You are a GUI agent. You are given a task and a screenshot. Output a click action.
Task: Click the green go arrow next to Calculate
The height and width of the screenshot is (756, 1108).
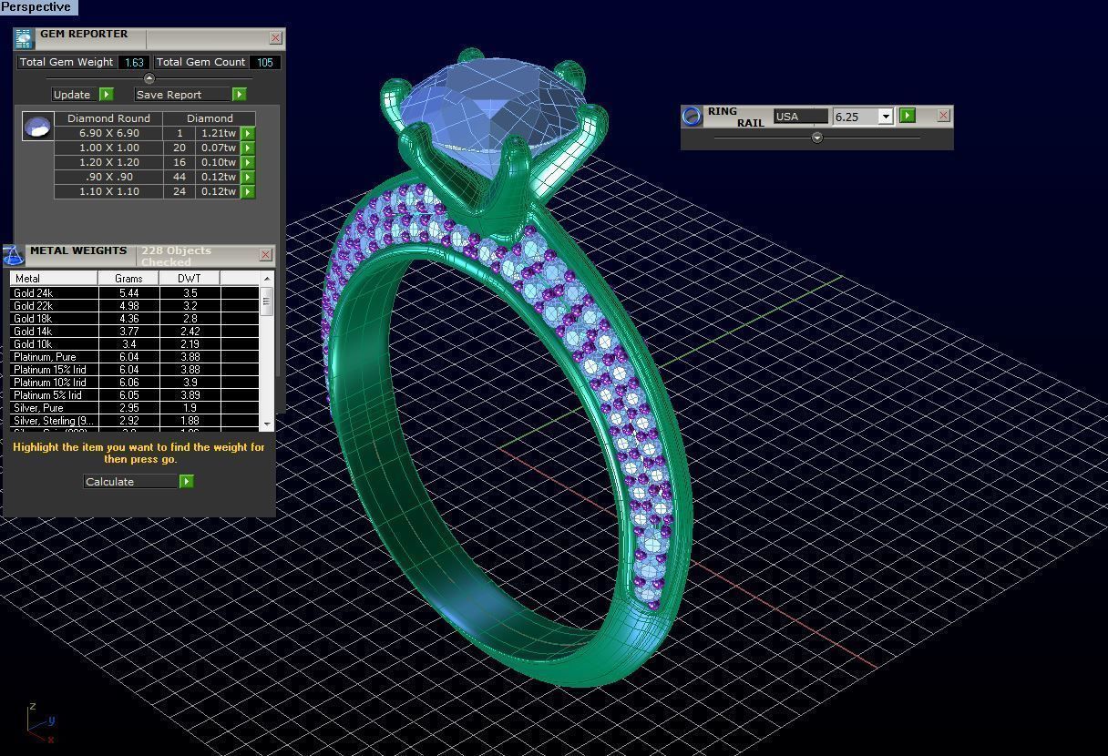pyautogui.click(x=186, y=481)
